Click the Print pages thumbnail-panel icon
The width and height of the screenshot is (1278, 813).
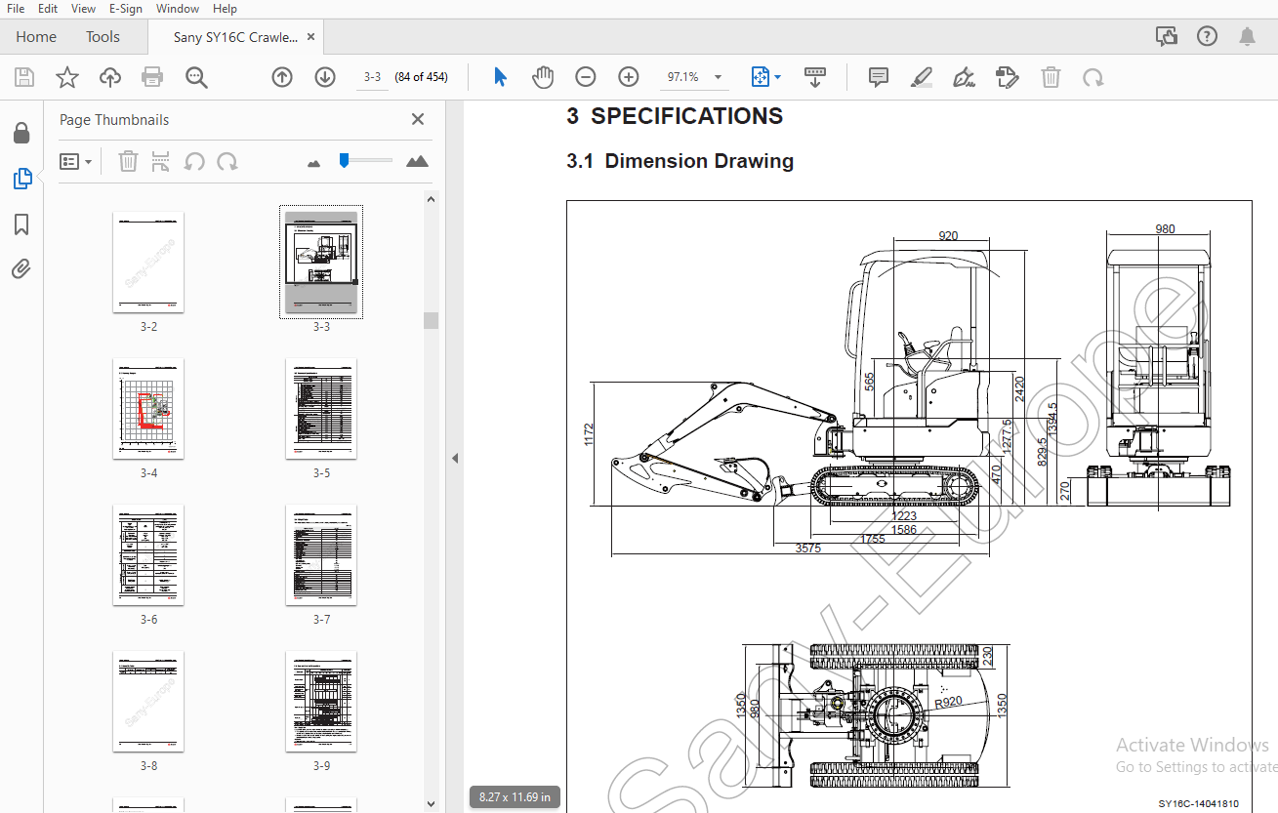tap(161, 161)
